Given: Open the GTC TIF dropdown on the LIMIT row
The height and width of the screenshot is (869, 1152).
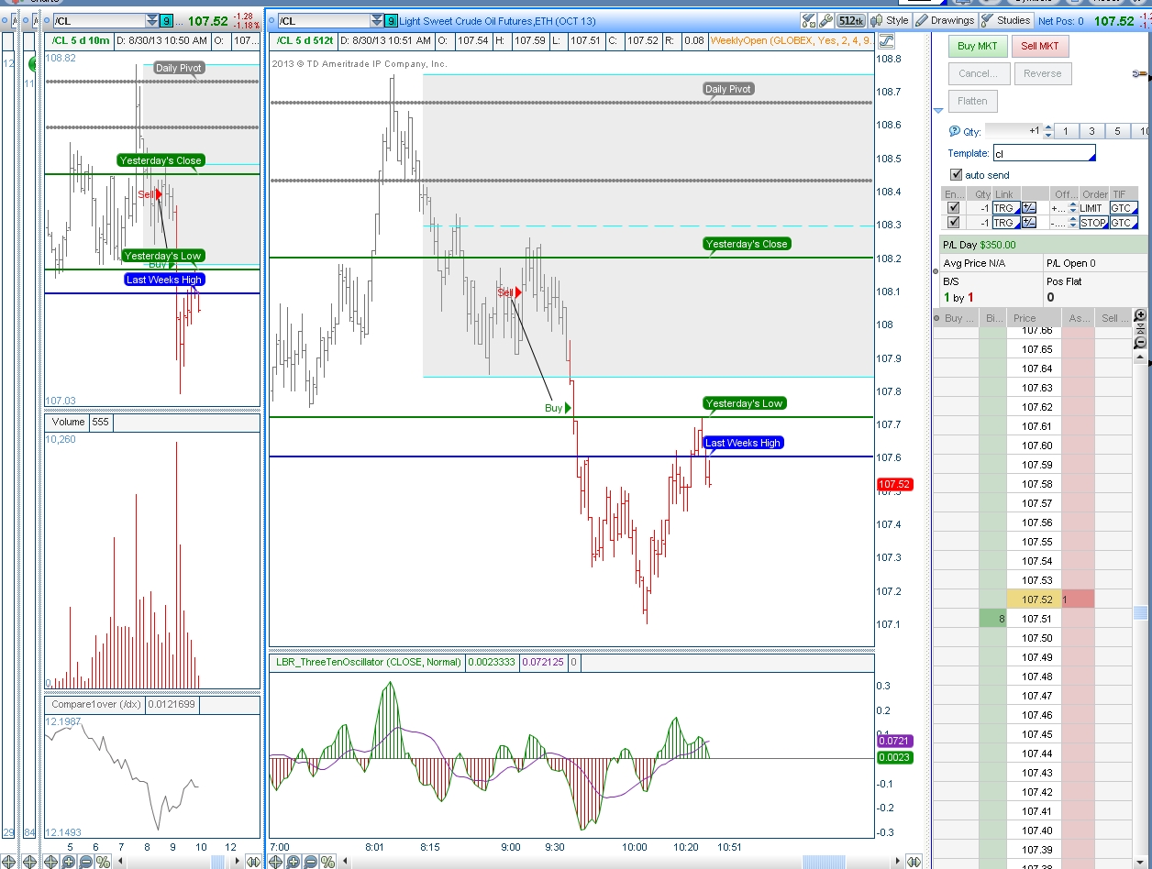Looking at the screenshot, I should point(1124,208).
